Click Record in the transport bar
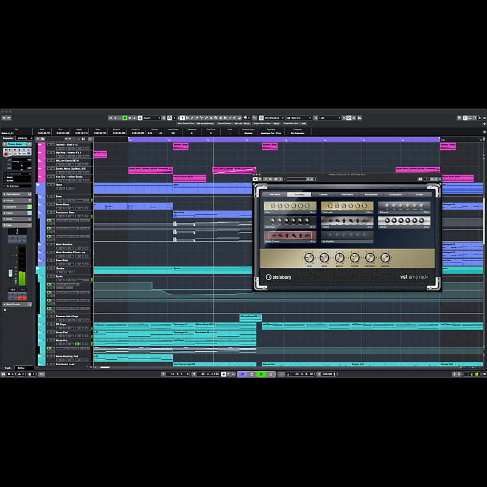The image size is (487, 487). point(271,374)
